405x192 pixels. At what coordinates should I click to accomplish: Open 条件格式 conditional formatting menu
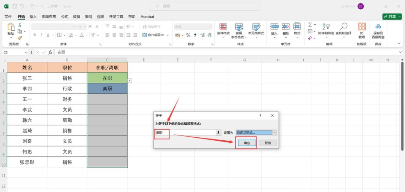(x=223, y=30)
